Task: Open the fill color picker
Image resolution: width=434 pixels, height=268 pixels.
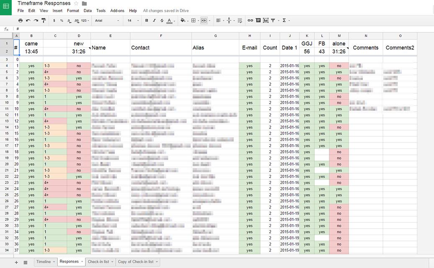Action: [182, 20]
